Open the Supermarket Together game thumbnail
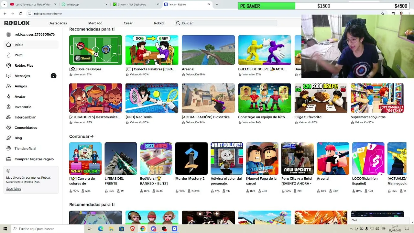 pos(377,98)
